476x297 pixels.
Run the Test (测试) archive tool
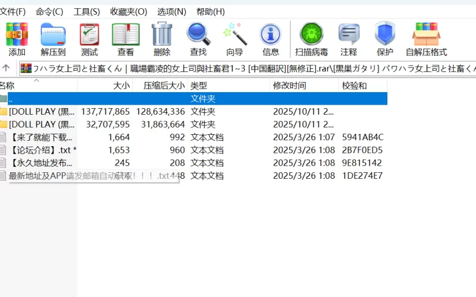[89, 39]
